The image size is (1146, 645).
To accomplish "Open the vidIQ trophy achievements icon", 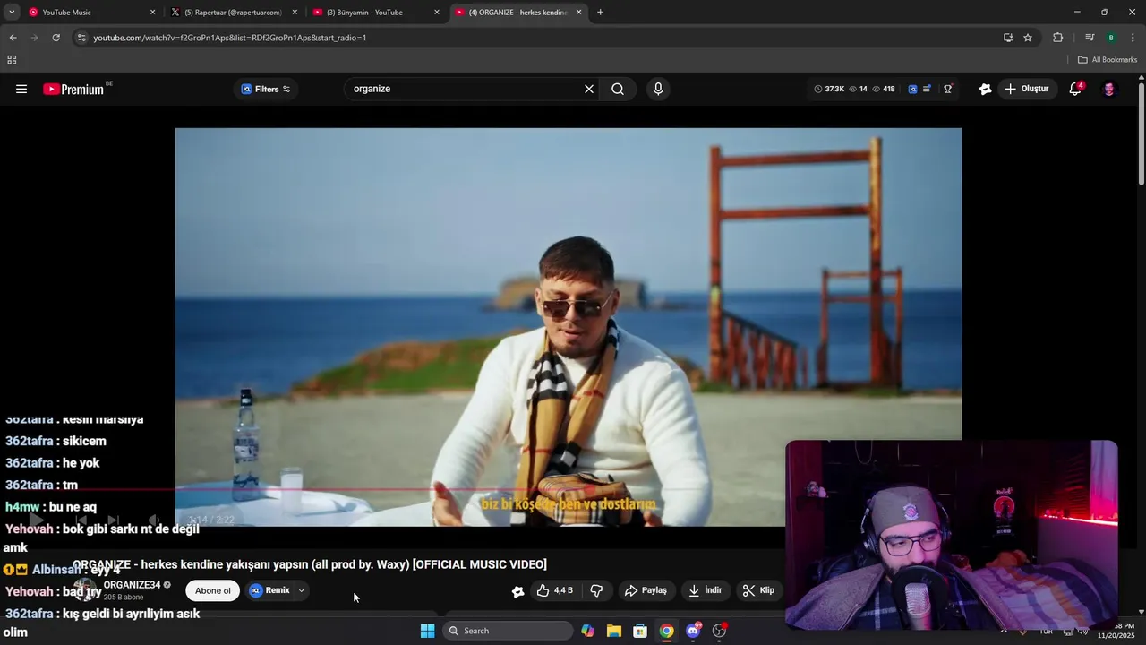I will pos(947,89).
